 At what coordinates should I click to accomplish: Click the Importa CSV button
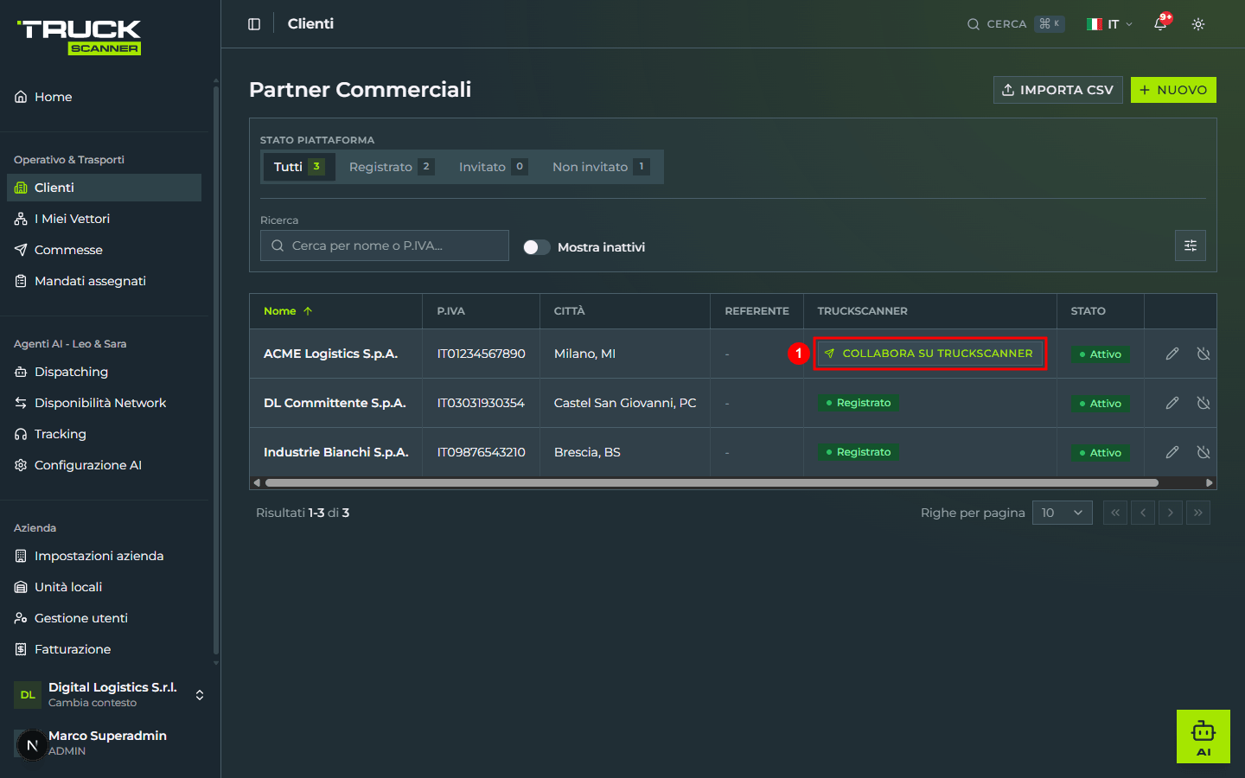click(x=1058, y=90)
